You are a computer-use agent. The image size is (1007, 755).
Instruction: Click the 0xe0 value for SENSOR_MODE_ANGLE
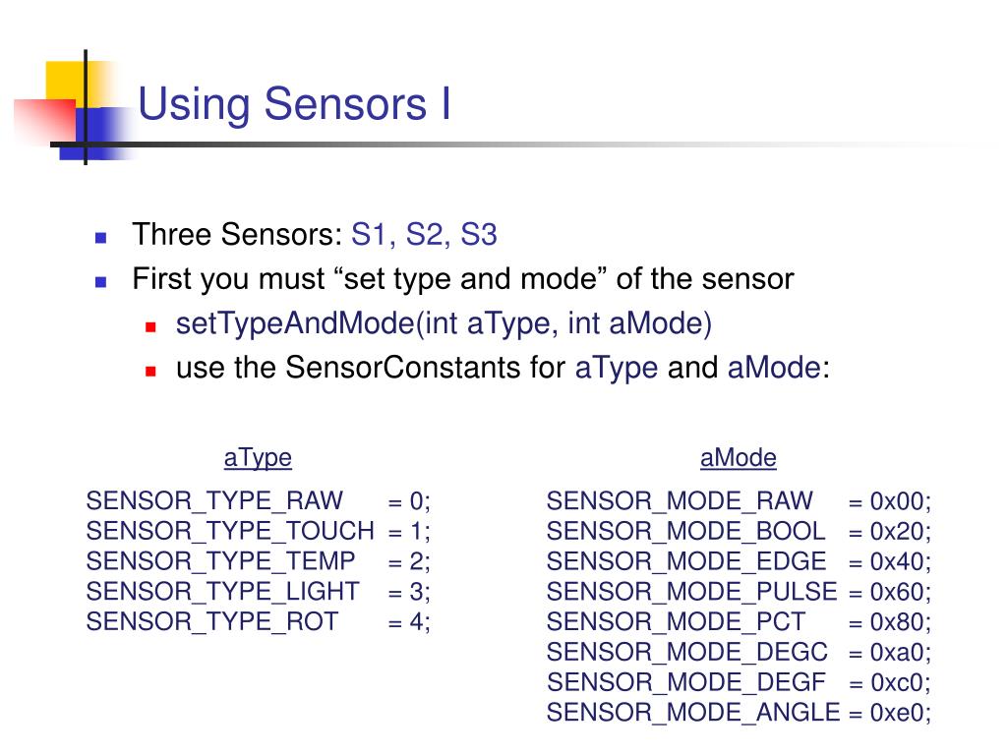click(x=900, y=713)
